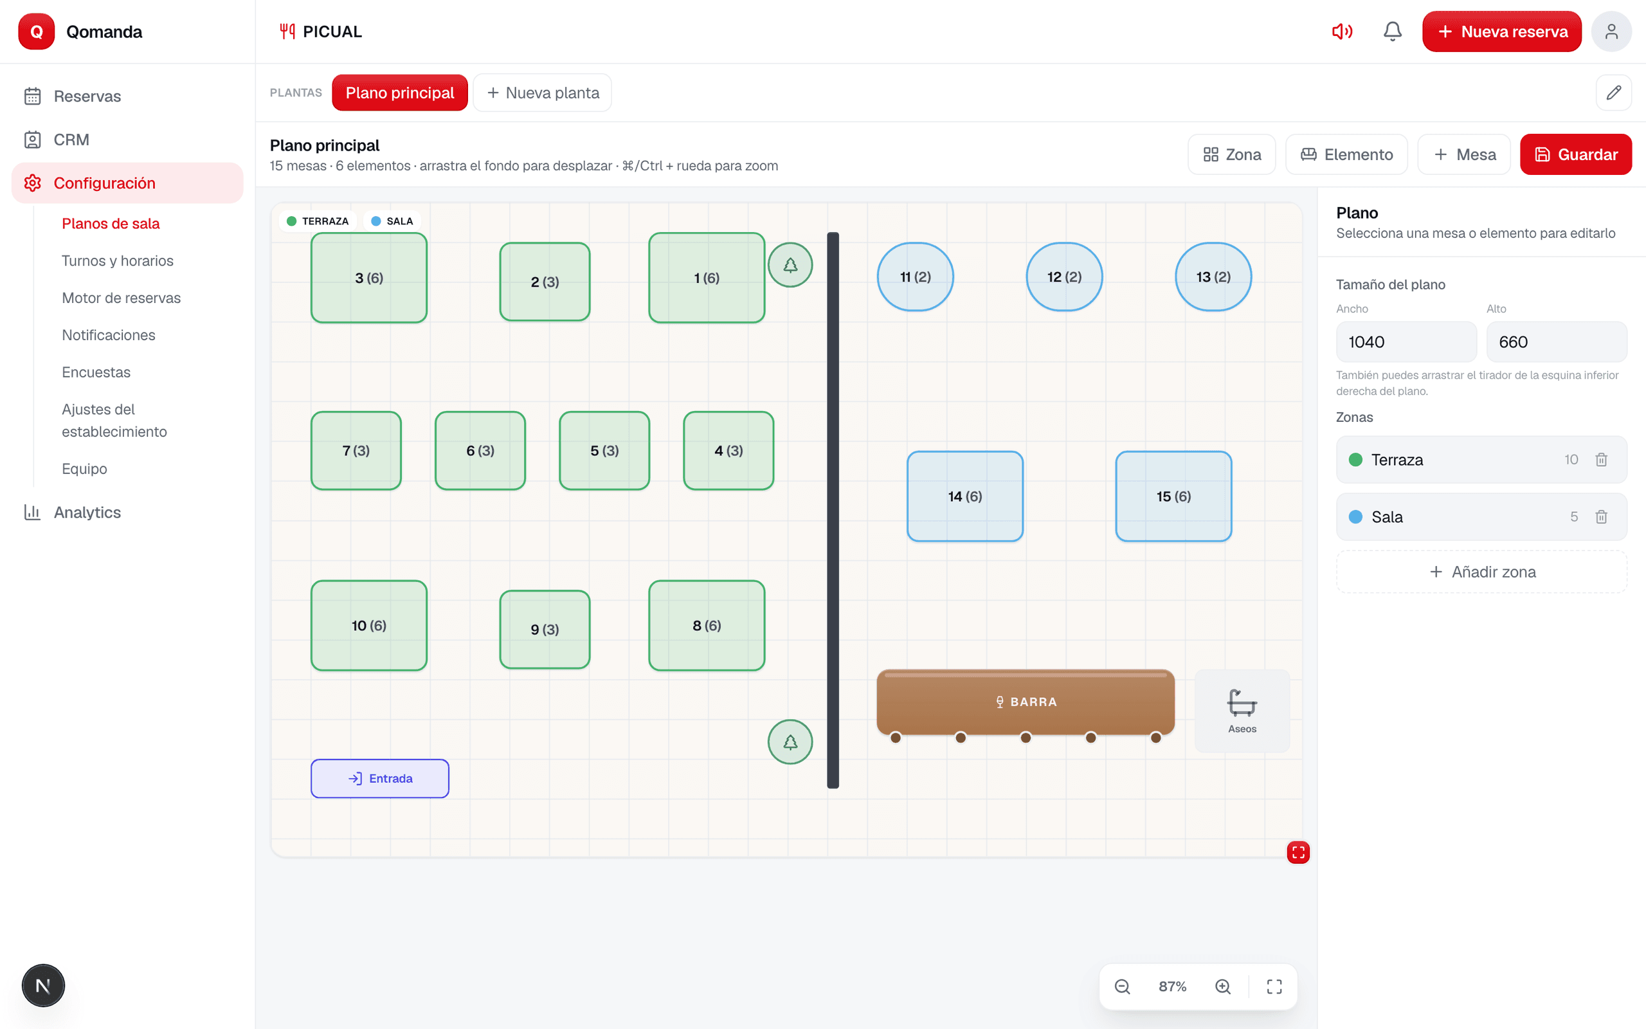Click the pencil edit plan icon
This screenshot has width=1646, height=1029.
click(x=1613, y=93)
